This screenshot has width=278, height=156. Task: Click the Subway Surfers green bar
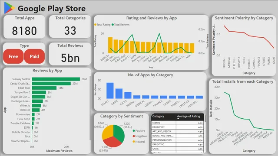click(x=56, y=79)
